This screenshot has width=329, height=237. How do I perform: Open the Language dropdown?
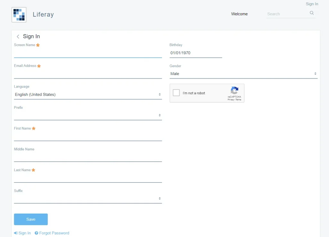tap(87, 94)
